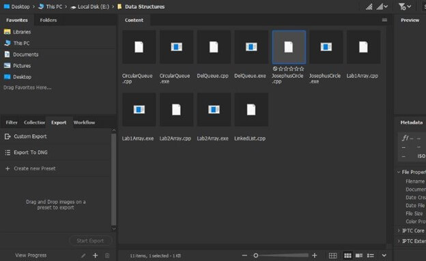Image resolution: width=426 pixels, height=261 pixels.
Task: Click the Lab1Array.cpp file name
Action: tap(362, 76)
